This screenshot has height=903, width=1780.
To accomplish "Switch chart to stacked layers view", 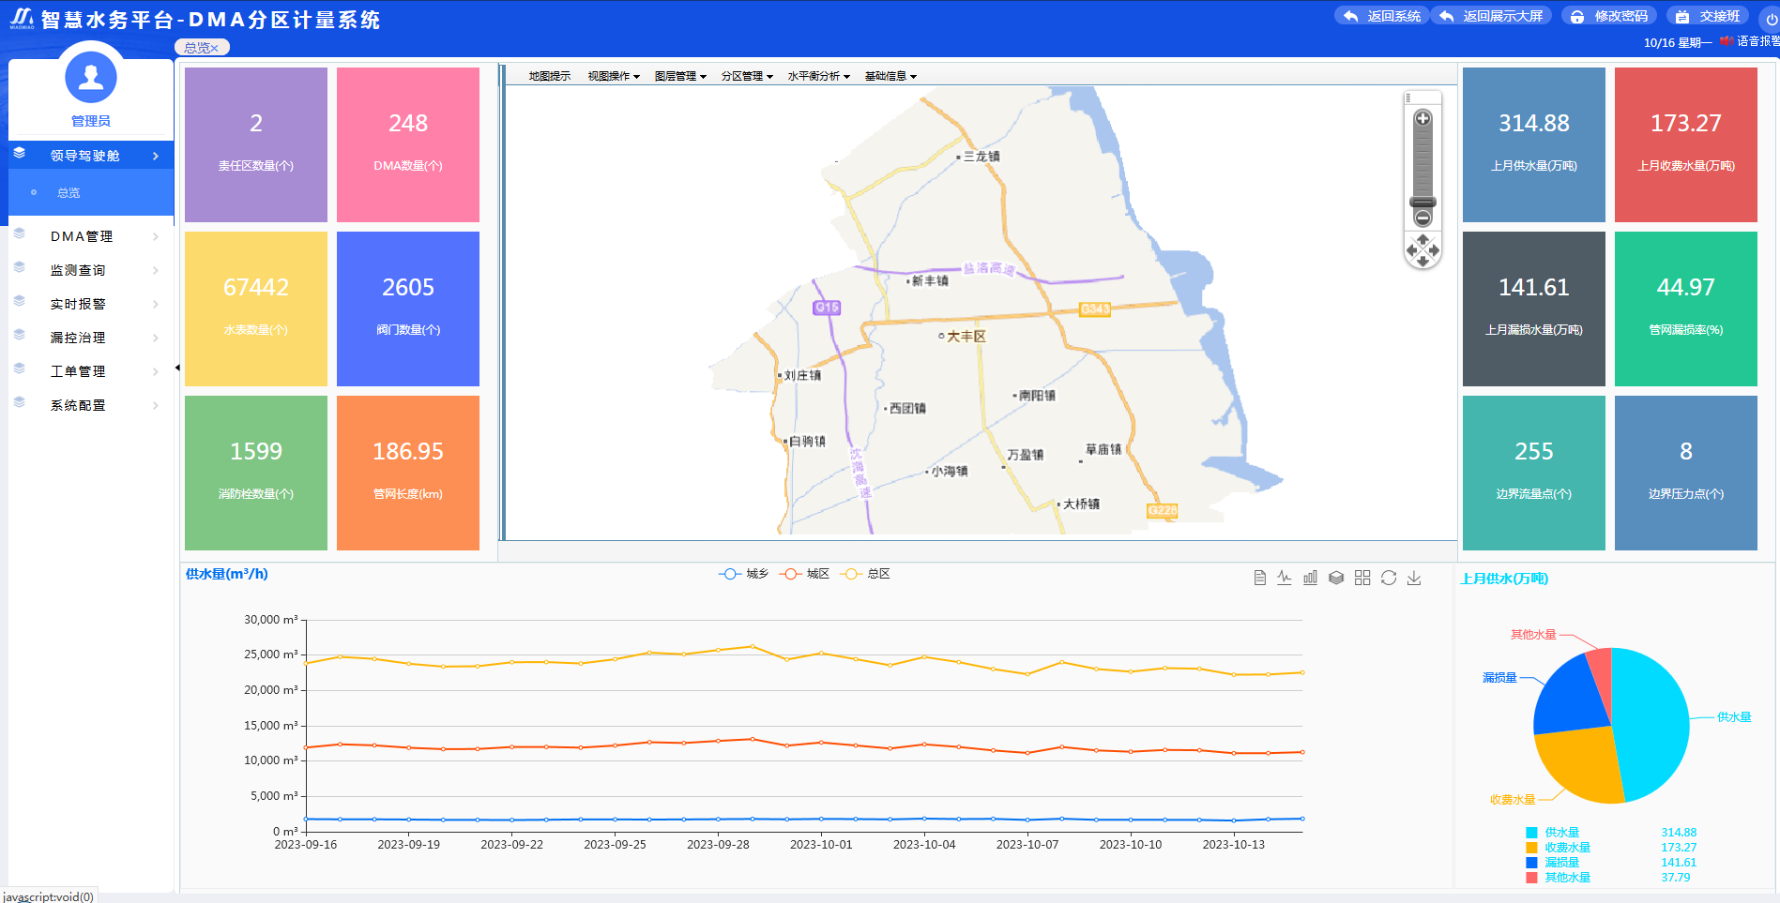I will coord(1336,578).
